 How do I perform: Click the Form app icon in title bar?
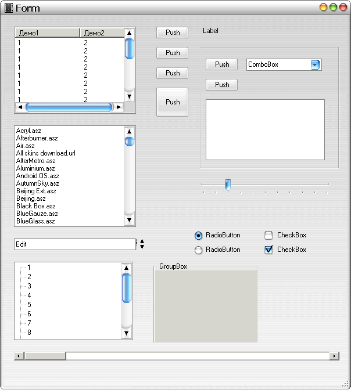(8, 8)
